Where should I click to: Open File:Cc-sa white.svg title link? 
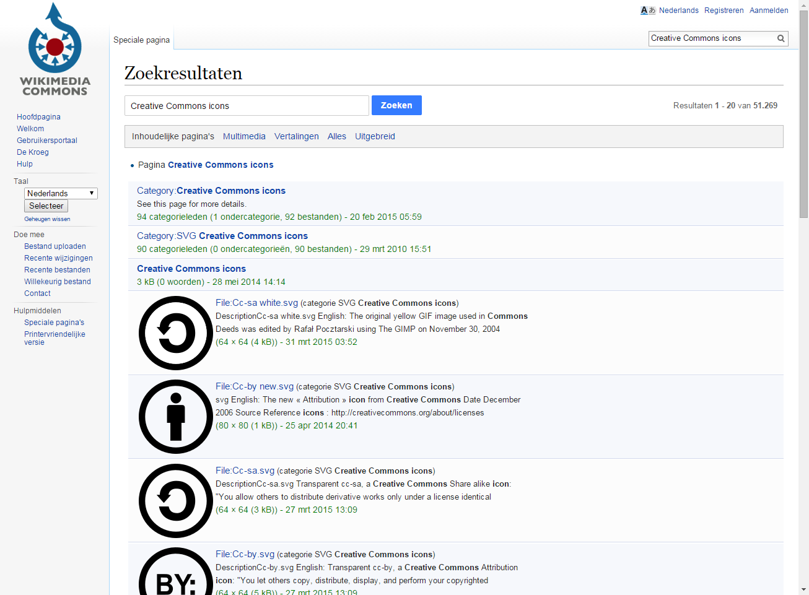(x=256, y=303)
